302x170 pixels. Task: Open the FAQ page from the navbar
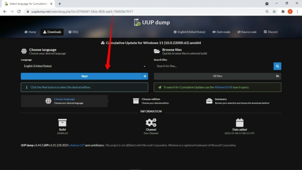73,32
